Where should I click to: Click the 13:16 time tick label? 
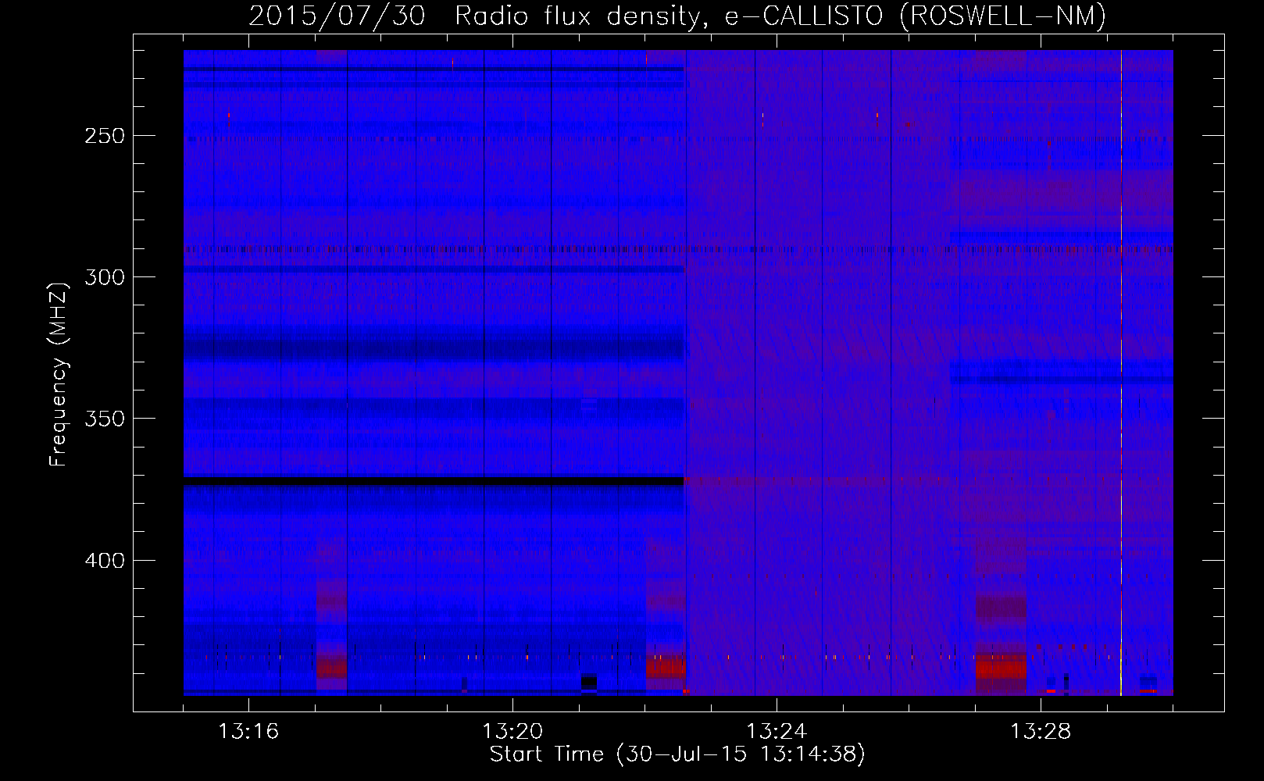click(248, 732)
